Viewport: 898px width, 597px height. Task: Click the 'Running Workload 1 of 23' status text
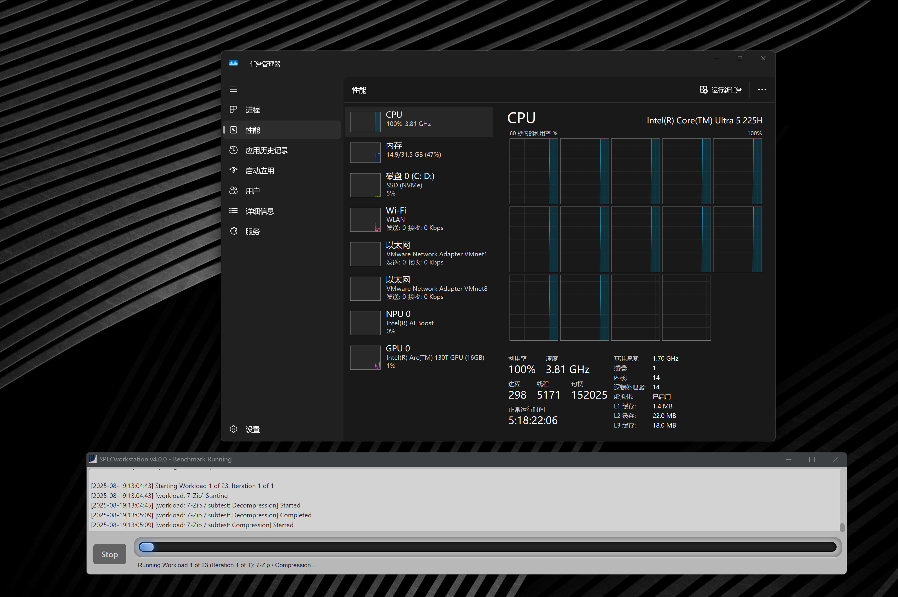tap(228, 565)
